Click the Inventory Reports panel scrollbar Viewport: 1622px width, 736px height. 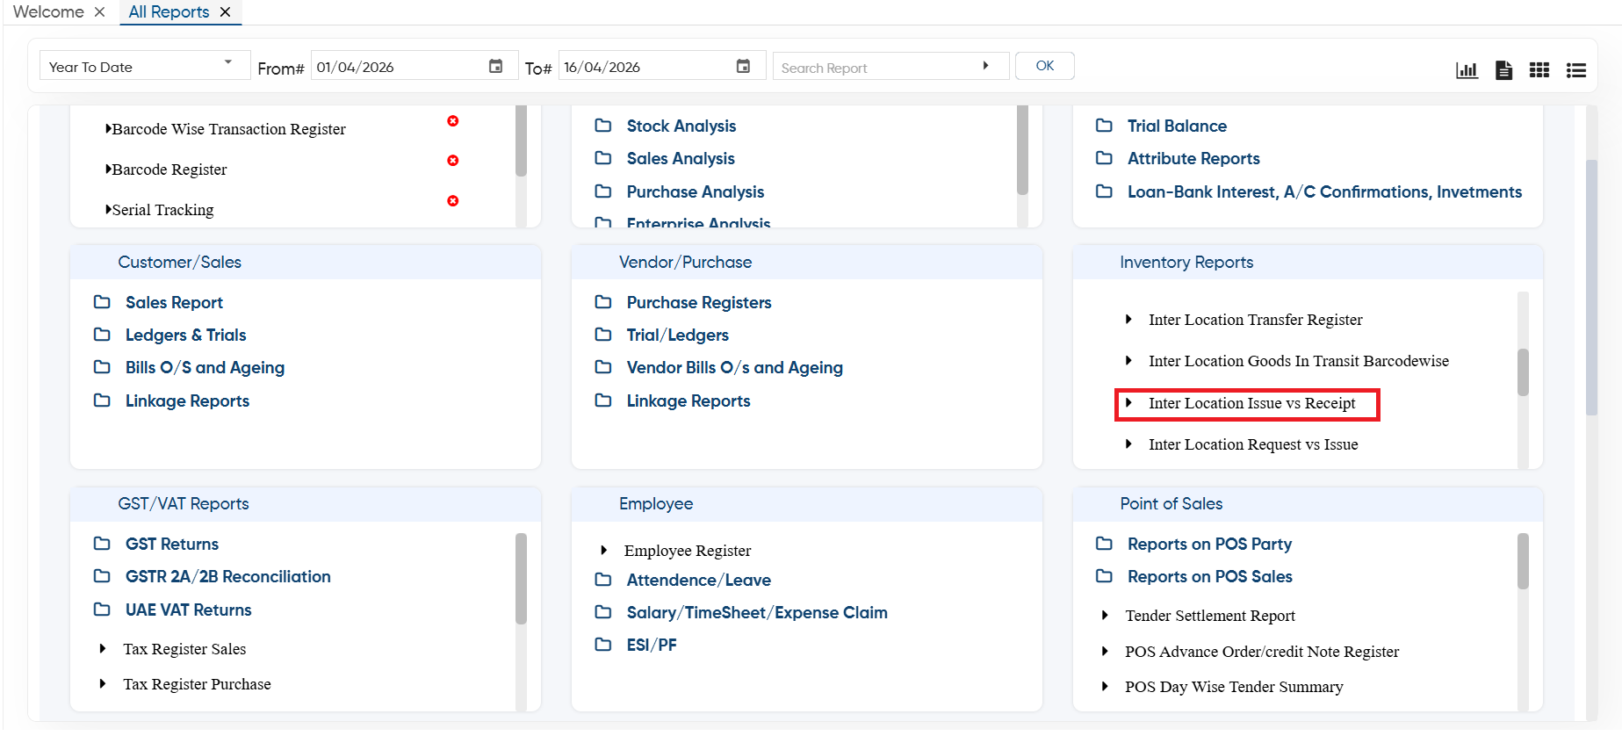pyautogui.click(x=1523, y=372)
